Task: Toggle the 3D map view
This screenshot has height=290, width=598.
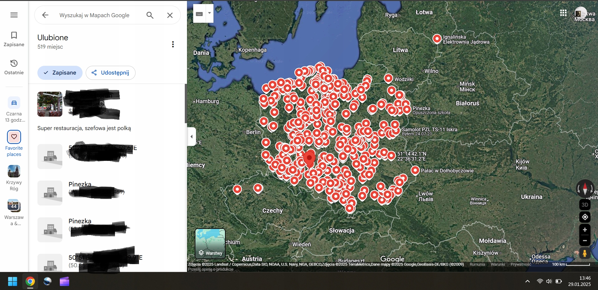Action: click(x=585, y=205)
